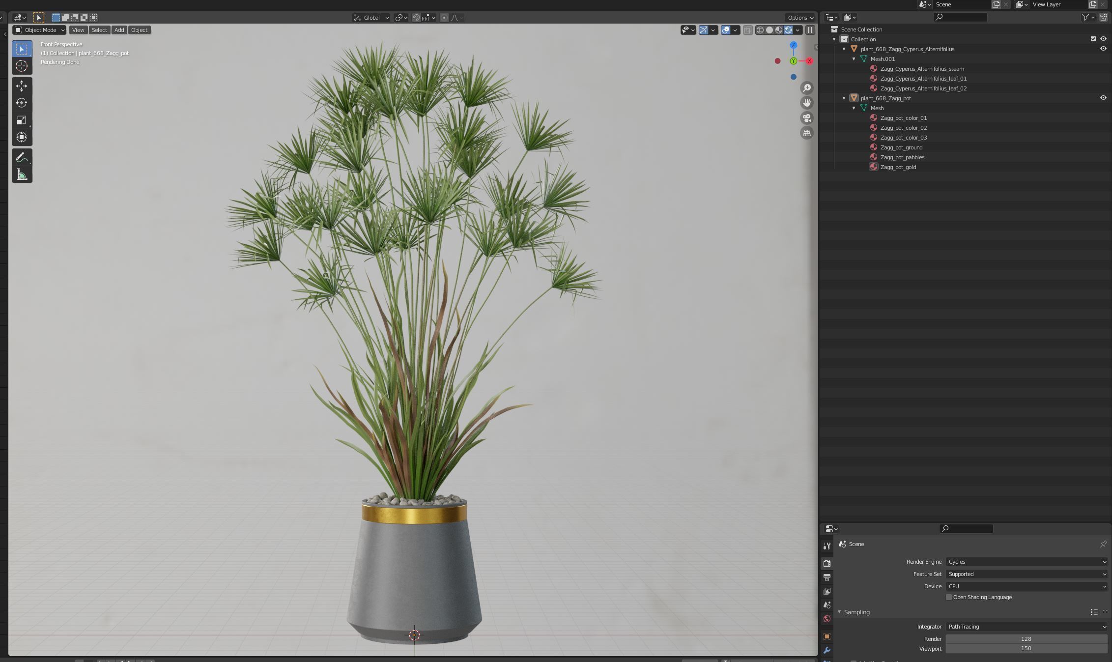The image size is (1112, 662).
Task: Open the Tool properties tab
Action: (x=827, y=546)
